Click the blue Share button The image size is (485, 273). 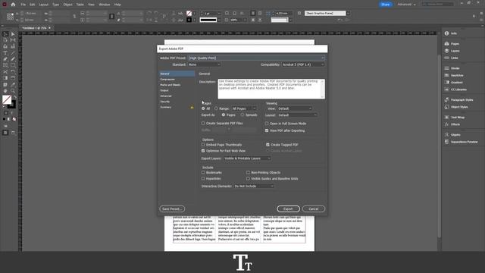(386, 5)
